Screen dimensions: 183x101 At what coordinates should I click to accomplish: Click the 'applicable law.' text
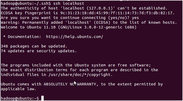(x=19, y=89)
